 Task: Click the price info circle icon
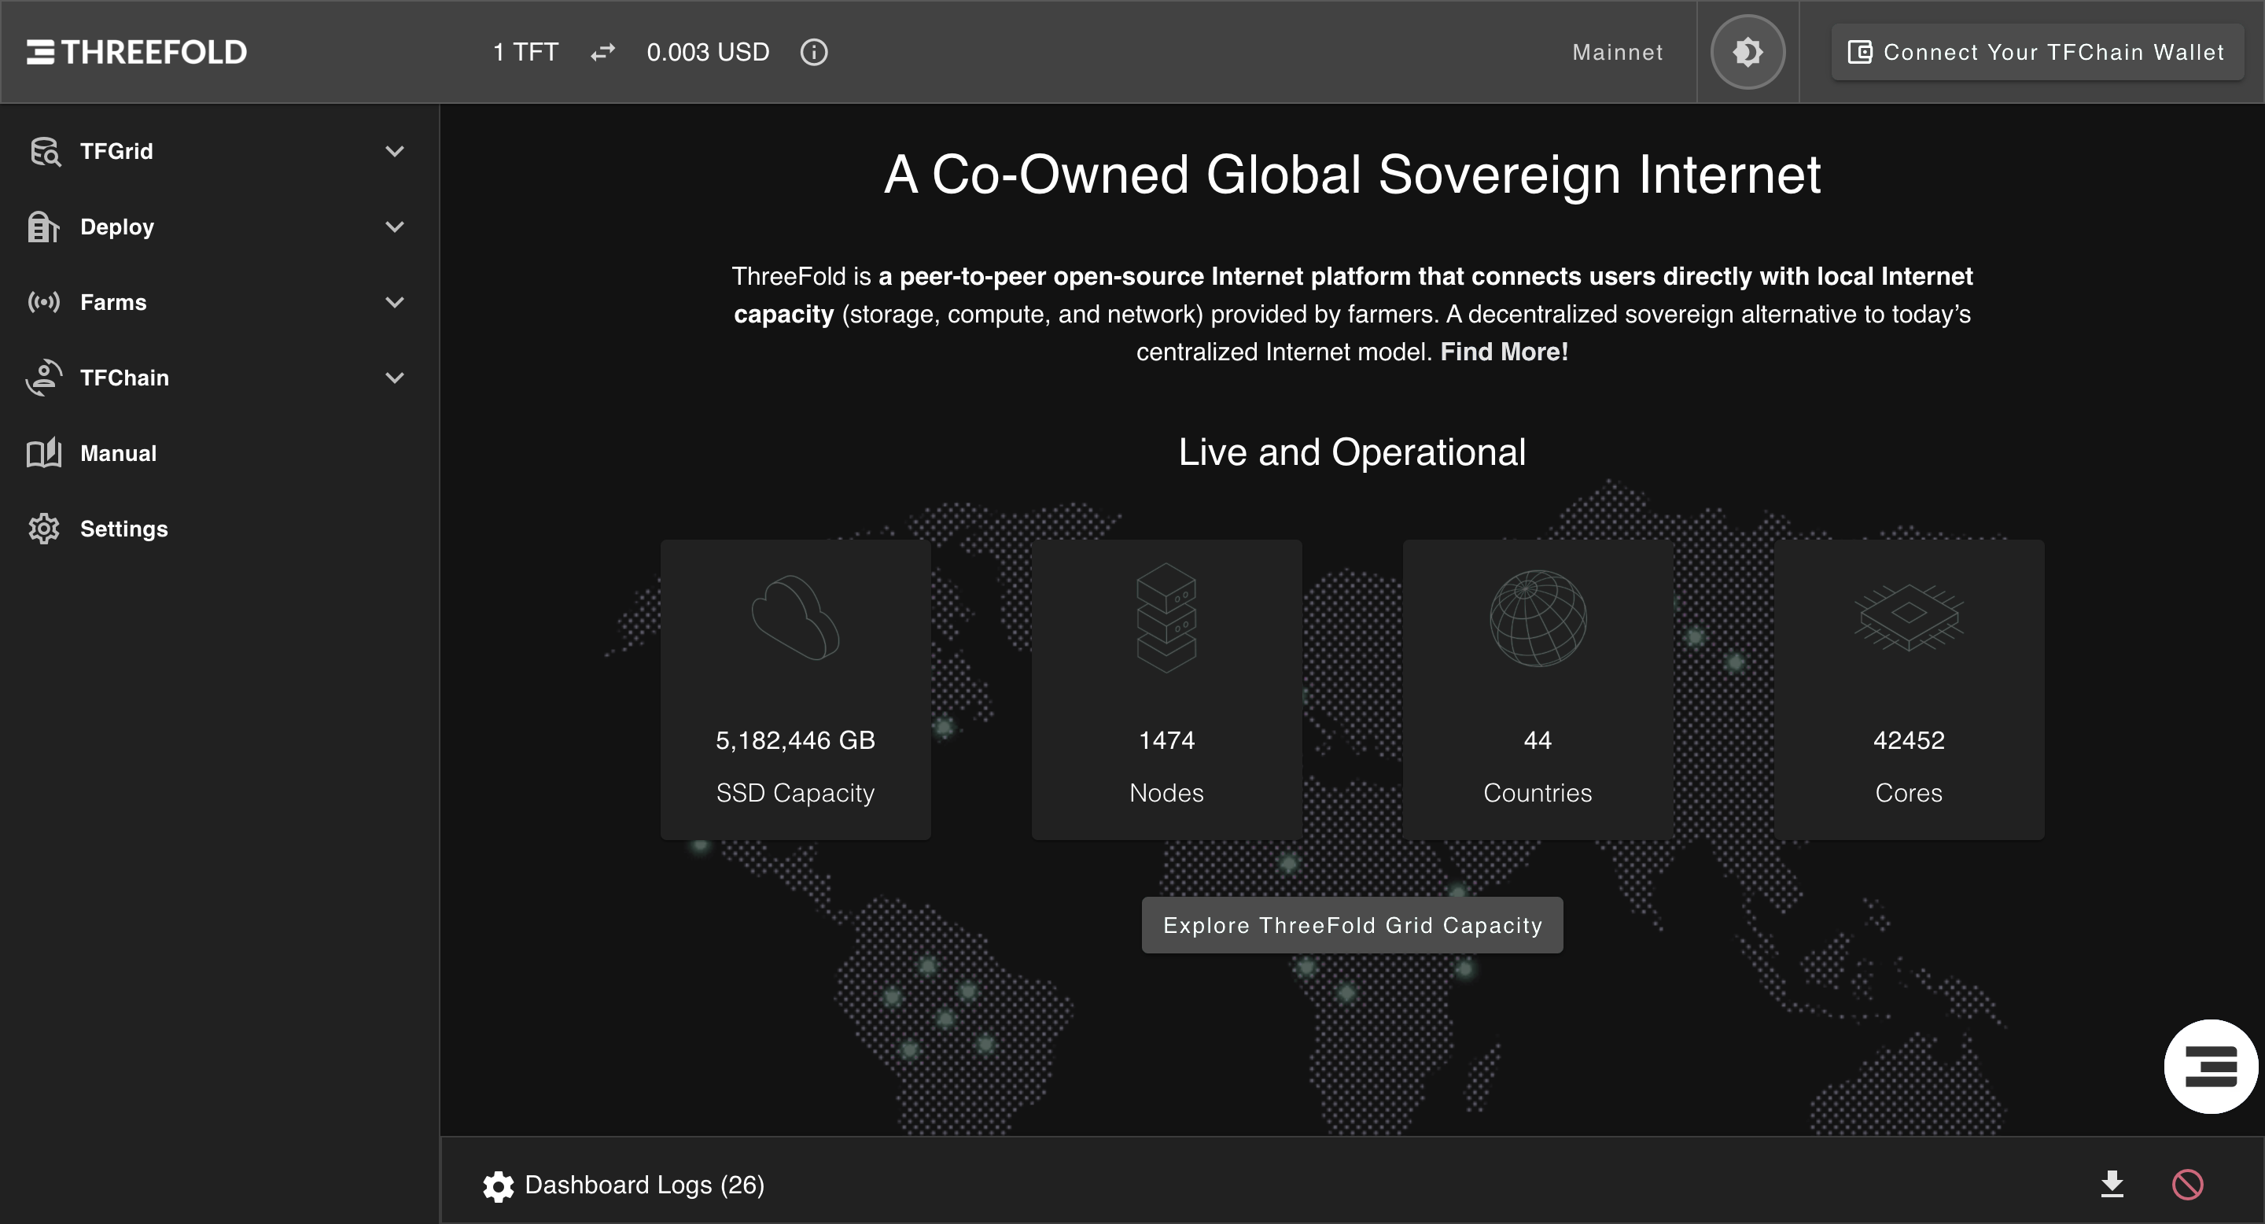click(813, 53)
